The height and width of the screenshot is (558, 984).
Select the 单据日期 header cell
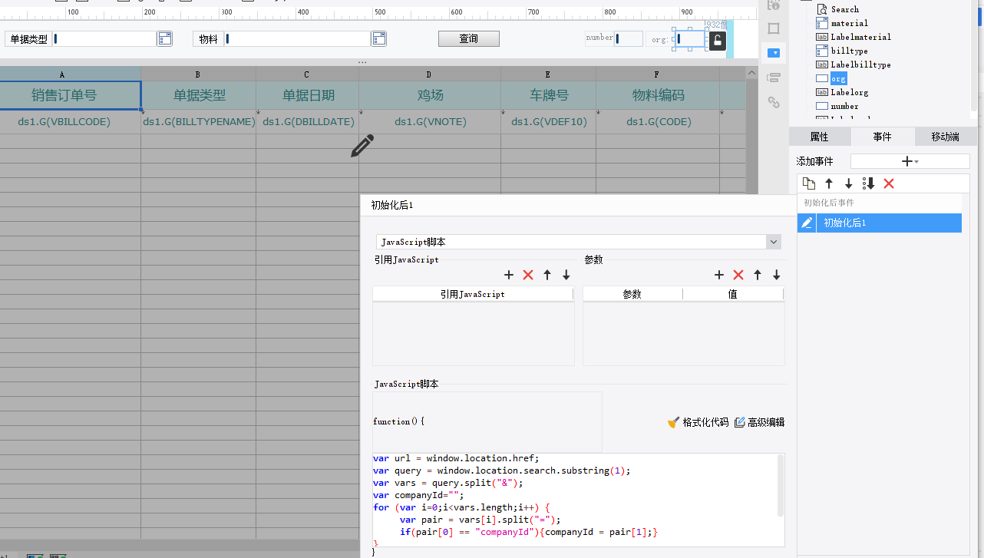(307, 95)
